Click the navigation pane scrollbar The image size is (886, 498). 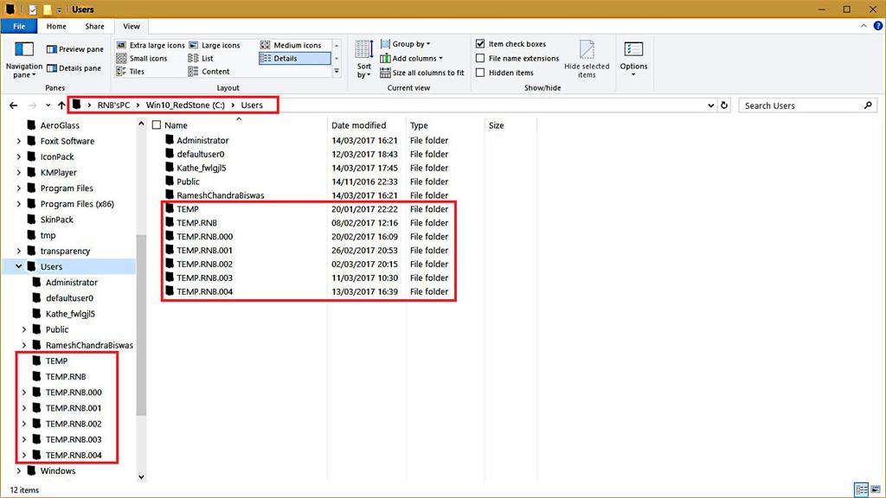click(141, 325)
